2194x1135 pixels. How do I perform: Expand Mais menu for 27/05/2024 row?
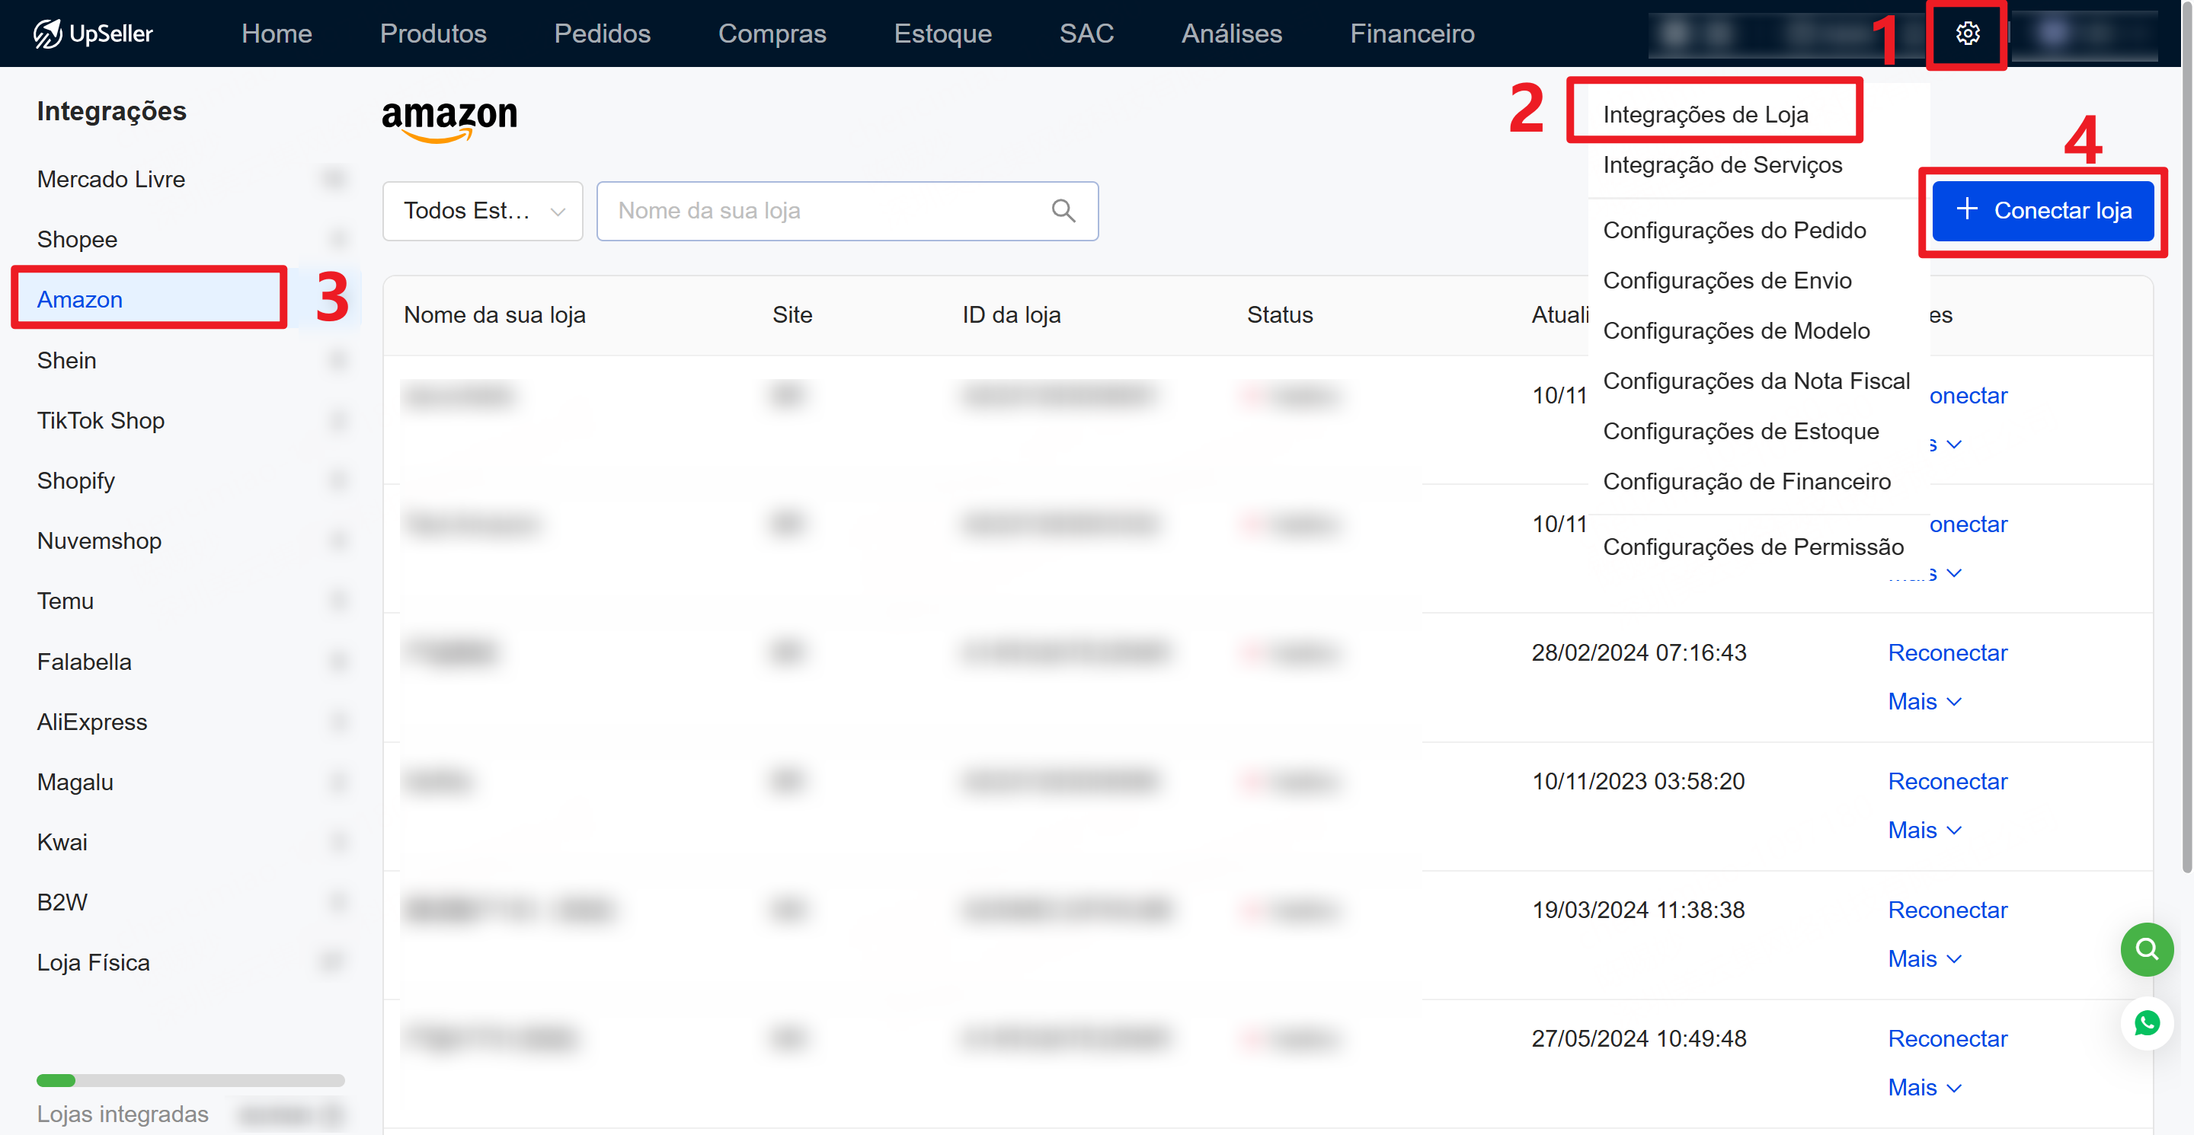pos(1924,1086)
